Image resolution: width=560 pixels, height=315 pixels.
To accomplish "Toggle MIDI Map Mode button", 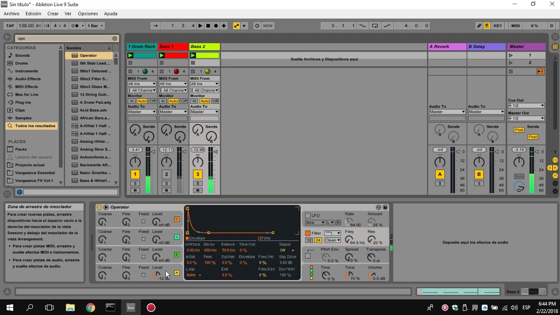I will pyautogui.click(x=516, y=26).
